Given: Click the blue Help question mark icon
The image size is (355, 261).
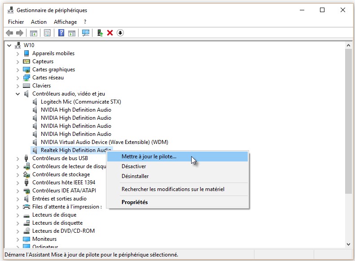Looking at the screenshot, I should tap(61, 33).
